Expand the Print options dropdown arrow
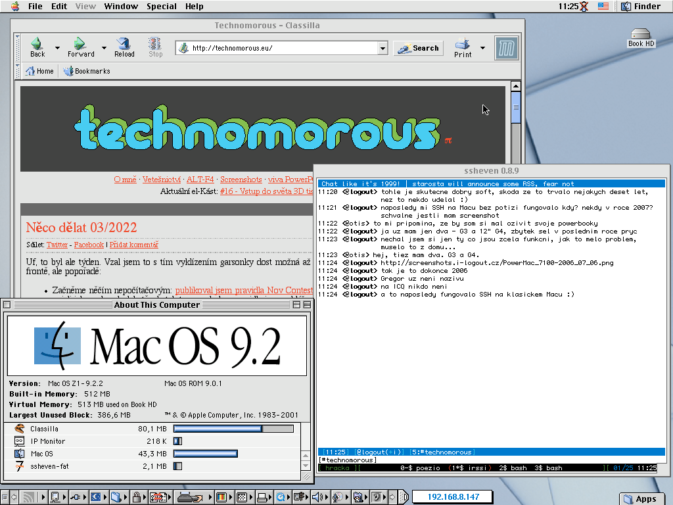 point(482,48)
